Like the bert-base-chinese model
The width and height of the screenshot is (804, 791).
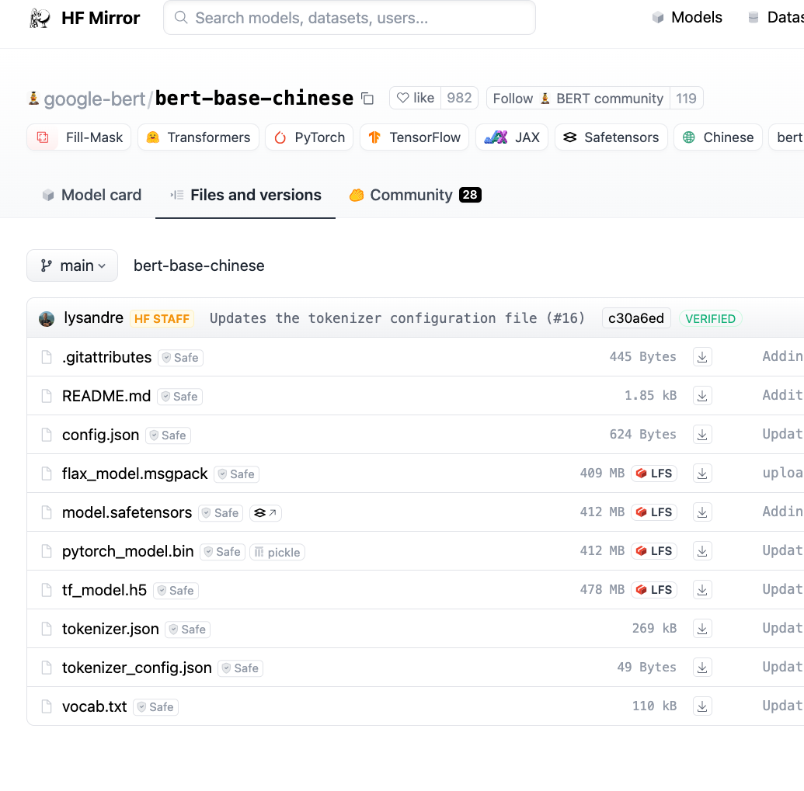[x=416, y=98]
